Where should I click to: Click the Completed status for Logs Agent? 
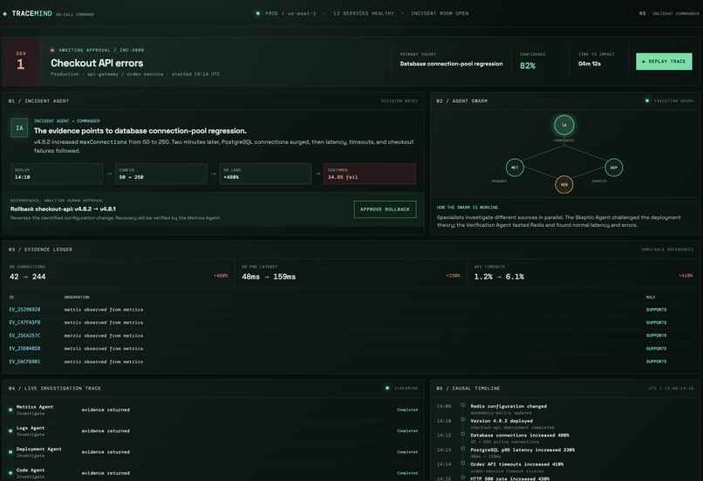click(x=407, y=430)
